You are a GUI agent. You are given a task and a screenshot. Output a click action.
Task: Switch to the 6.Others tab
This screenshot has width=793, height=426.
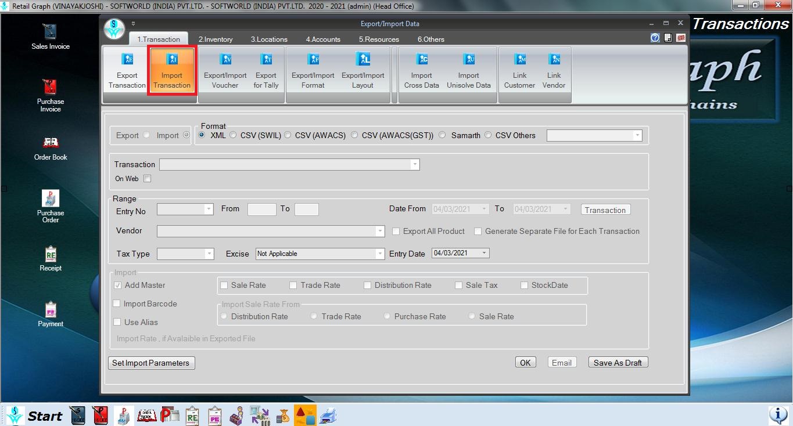pos(431,39)
